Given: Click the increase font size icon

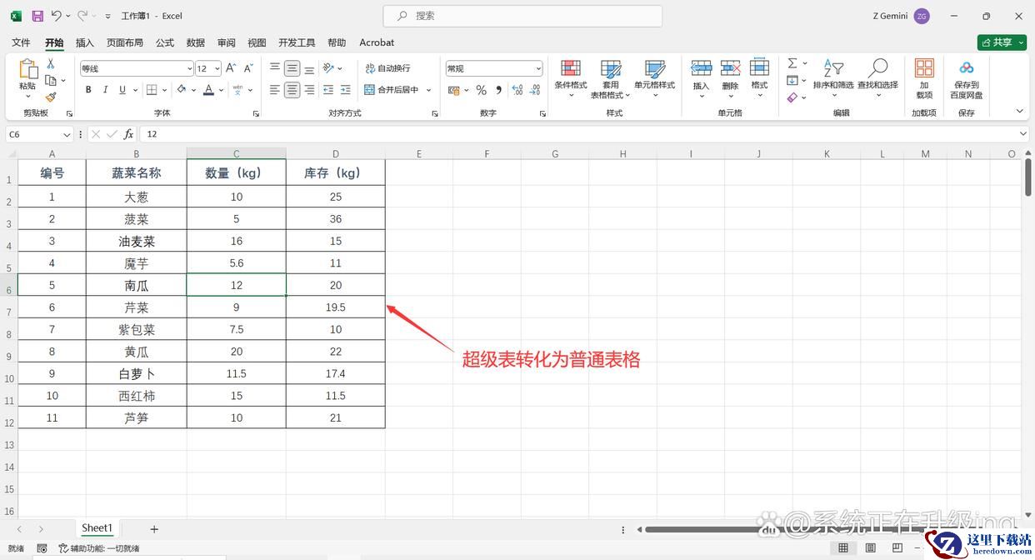Looking at the screenshot, I should tap(231, 68).
